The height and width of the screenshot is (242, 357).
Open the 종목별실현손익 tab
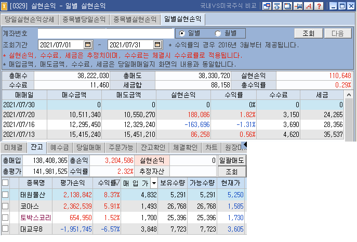(135, 20)
